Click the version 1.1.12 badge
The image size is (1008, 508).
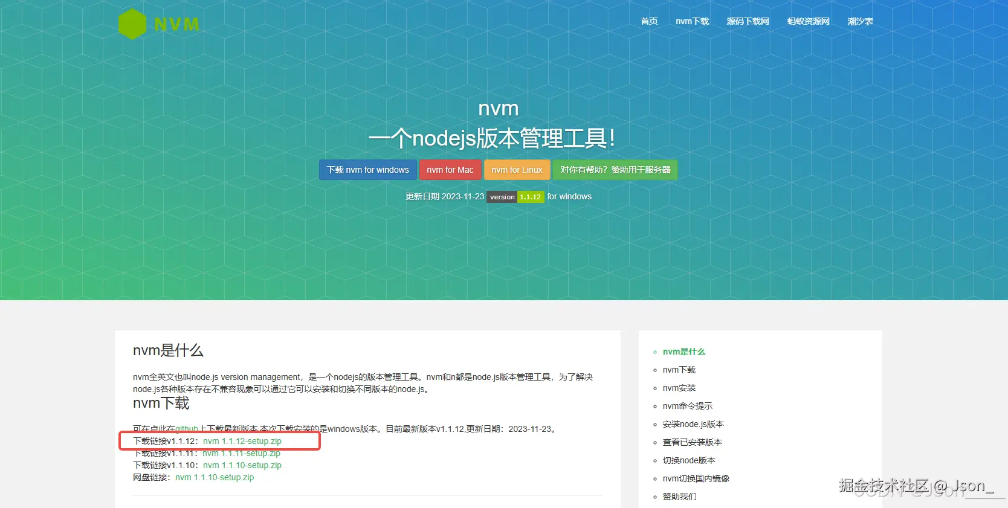click(515, 197)
